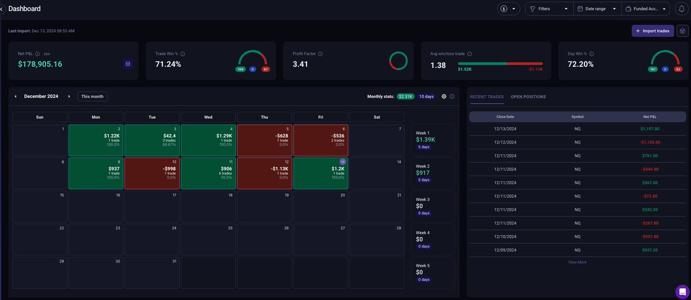The height and width of the screenshot is (300, 691).
Task: Click Close Date column header
Action: [505, 116]
